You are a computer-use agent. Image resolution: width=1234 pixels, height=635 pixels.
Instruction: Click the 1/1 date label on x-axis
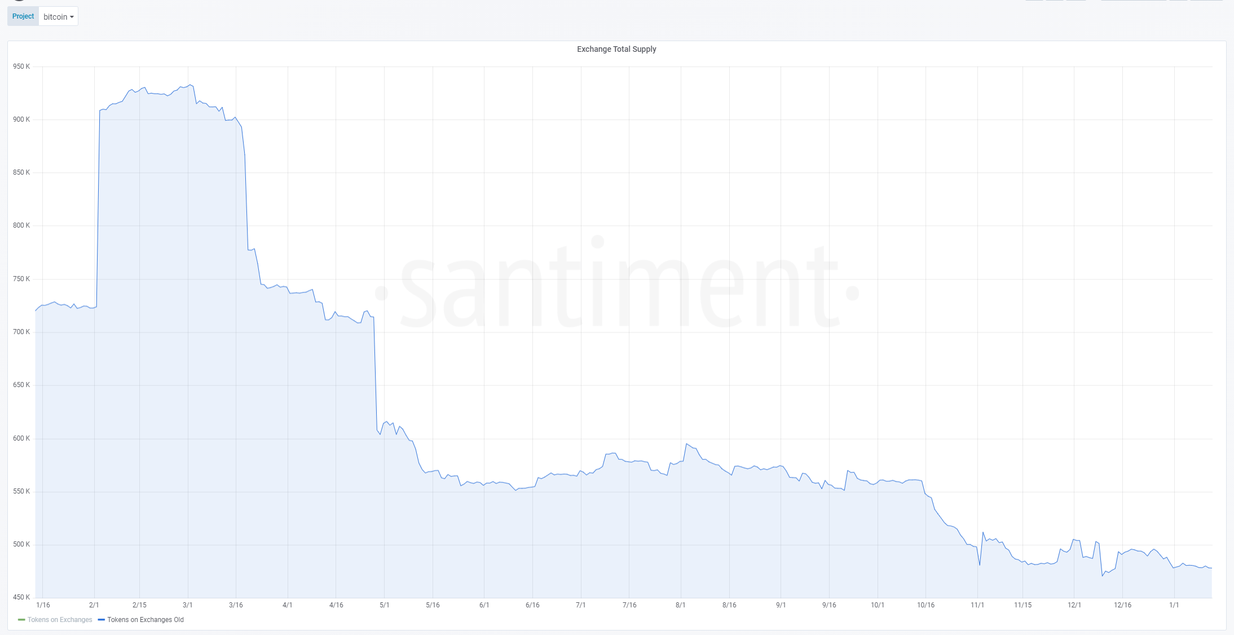click(x=1174, y=605)
